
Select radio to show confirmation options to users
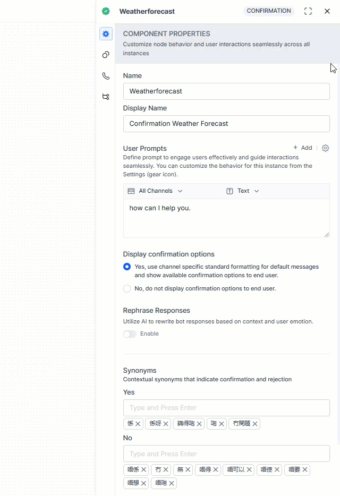127,267
